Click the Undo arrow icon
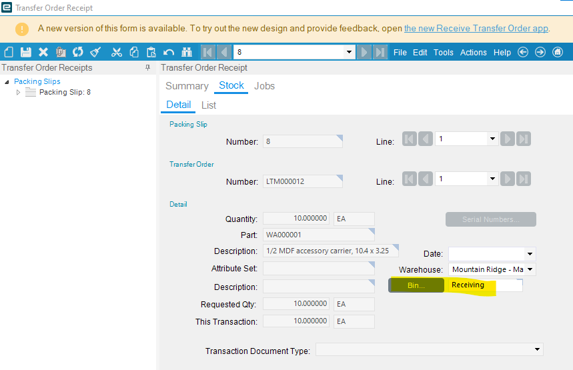The width and height of the screenshot is (573, 370). 169,52
